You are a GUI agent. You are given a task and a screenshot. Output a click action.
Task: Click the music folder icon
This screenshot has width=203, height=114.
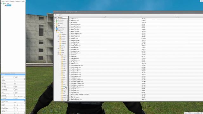click(60, 52)
